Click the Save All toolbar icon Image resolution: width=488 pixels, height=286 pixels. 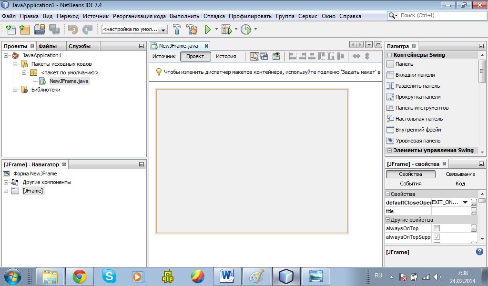[54, 29]
